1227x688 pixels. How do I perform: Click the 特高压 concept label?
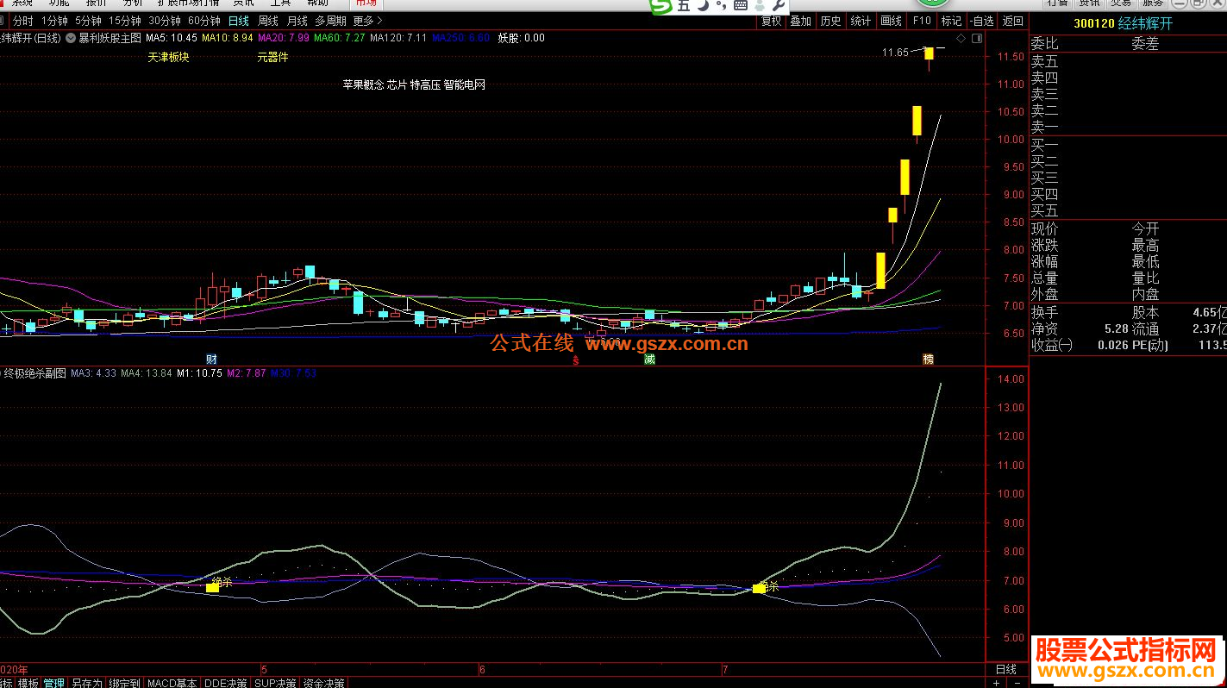coord(425,85)
